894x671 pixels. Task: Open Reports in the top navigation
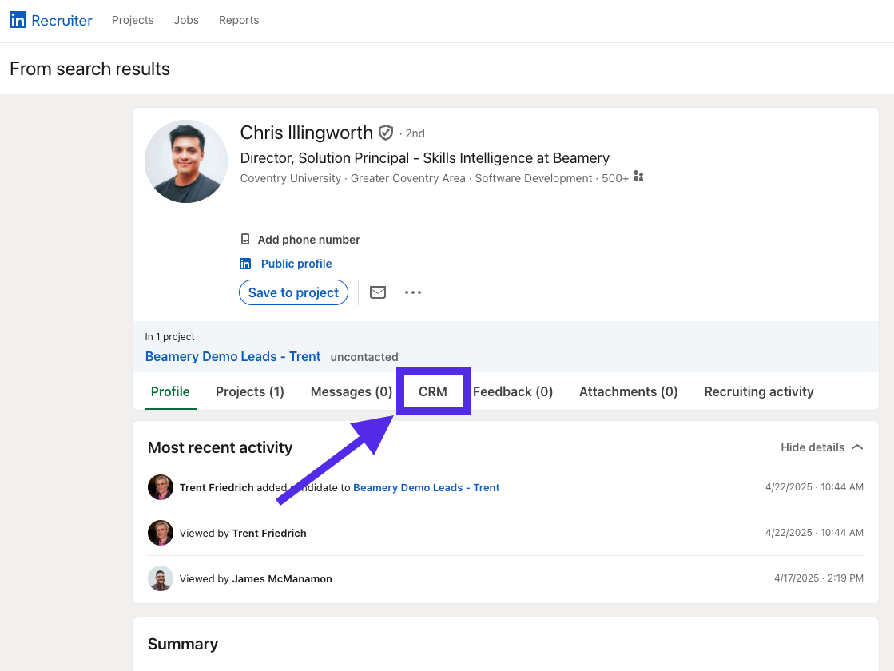click(x=239, y=20)
